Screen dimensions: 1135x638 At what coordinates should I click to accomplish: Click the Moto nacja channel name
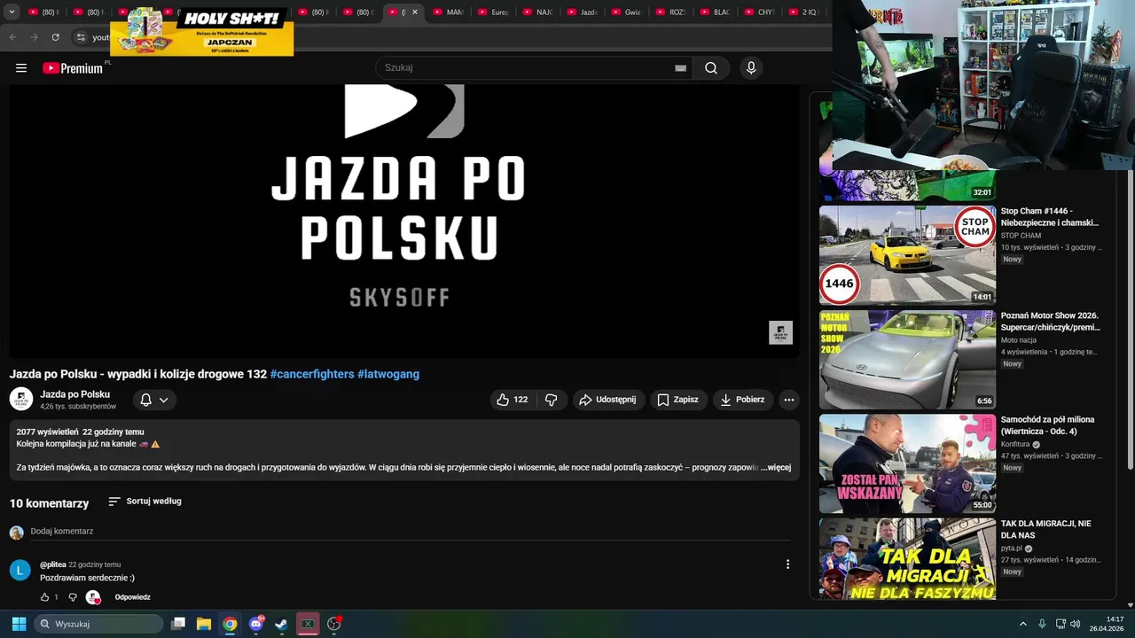point(1019,340)
